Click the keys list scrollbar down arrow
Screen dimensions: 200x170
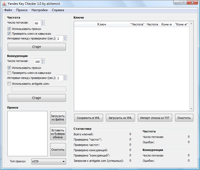191,109
